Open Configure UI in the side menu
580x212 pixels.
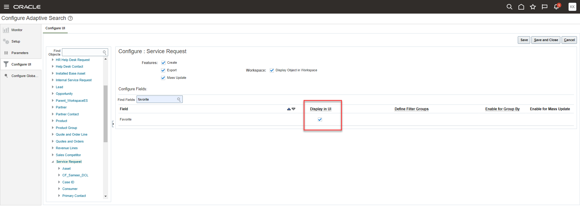coord(21,65)
